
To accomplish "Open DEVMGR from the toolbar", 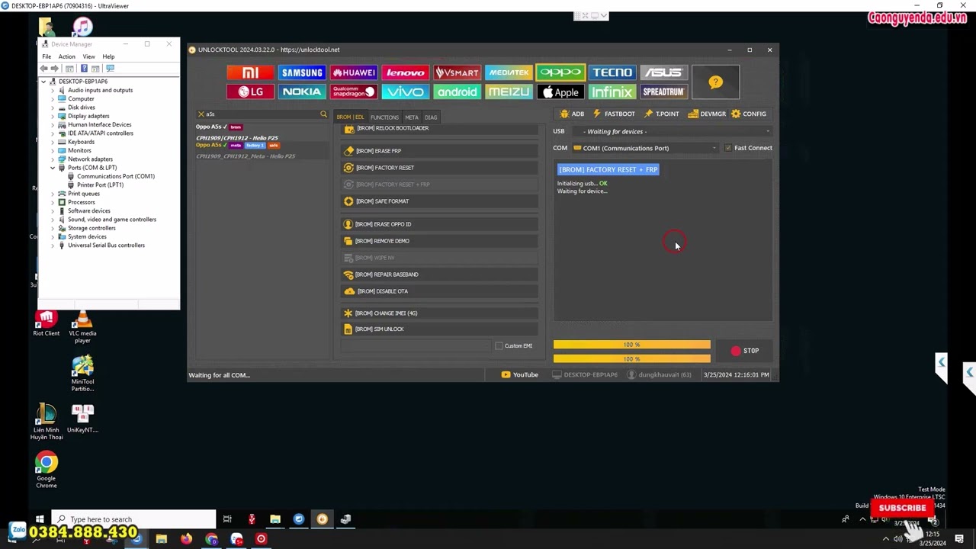I will tap(707, 114).
